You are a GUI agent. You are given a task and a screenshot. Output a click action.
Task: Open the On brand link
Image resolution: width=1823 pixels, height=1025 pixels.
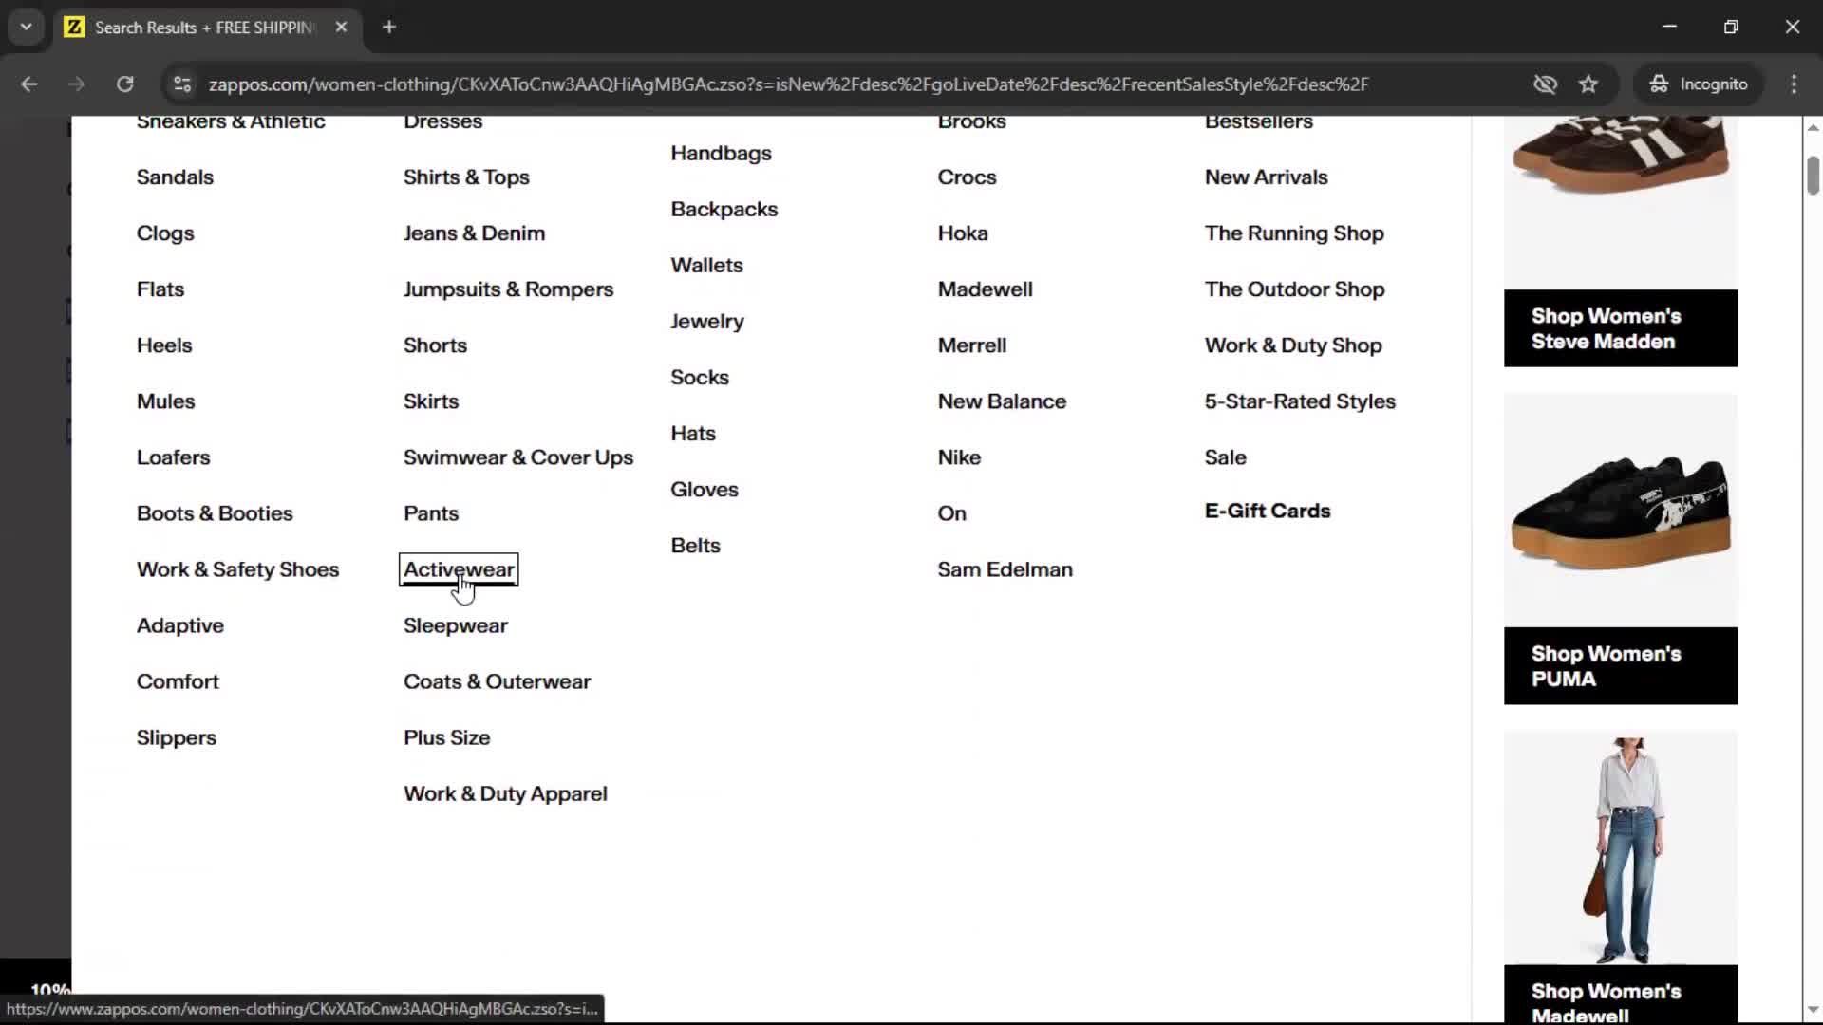tap(951, 513)
